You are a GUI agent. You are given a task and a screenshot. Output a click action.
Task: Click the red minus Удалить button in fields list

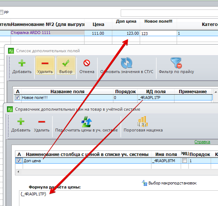point(45,65)
